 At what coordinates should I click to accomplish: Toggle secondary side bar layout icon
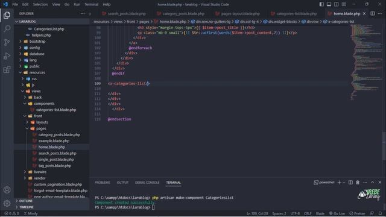[337, 4]
